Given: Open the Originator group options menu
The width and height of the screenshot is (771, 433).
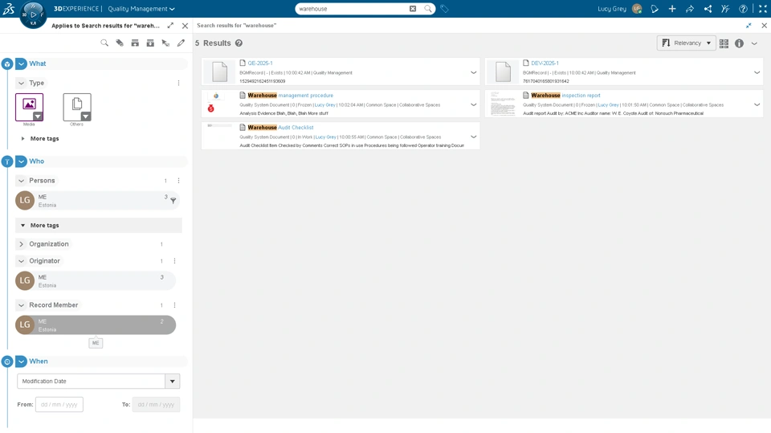Looking at the screenshot, I should (x=174, y=261).
